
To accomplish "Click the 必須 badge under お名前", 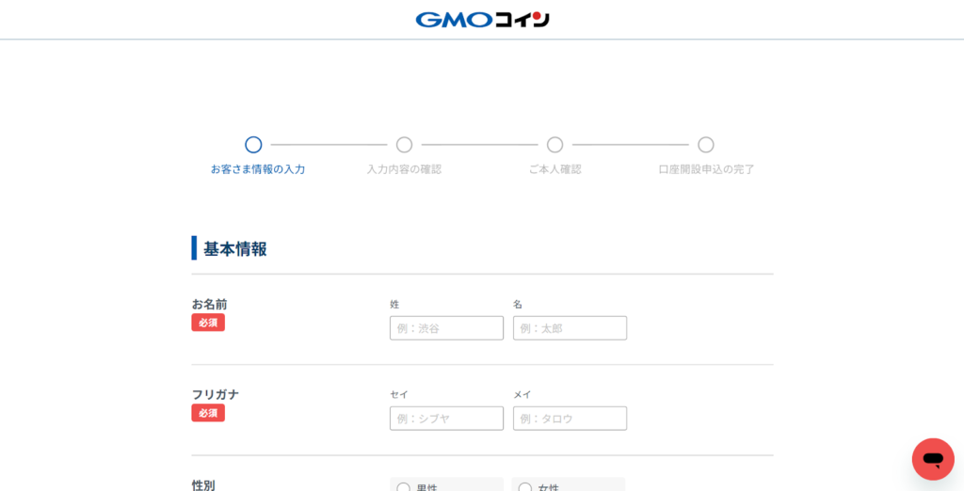I will (x=208, y=323).
